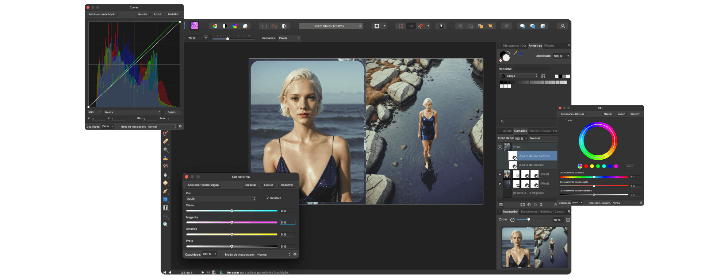Click Adicionar predefinição in the Curvas window
The height and width of the screenshot is (280, 701).
(102, 14)
